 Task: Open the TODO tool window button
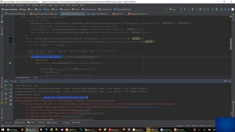pyautogui.click(x=31, y=122)
